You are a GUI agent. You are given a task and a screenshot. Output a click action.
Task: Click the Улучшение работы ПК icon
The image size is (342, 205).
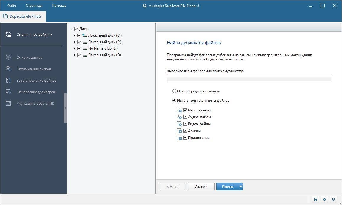[x=8, y=103]
